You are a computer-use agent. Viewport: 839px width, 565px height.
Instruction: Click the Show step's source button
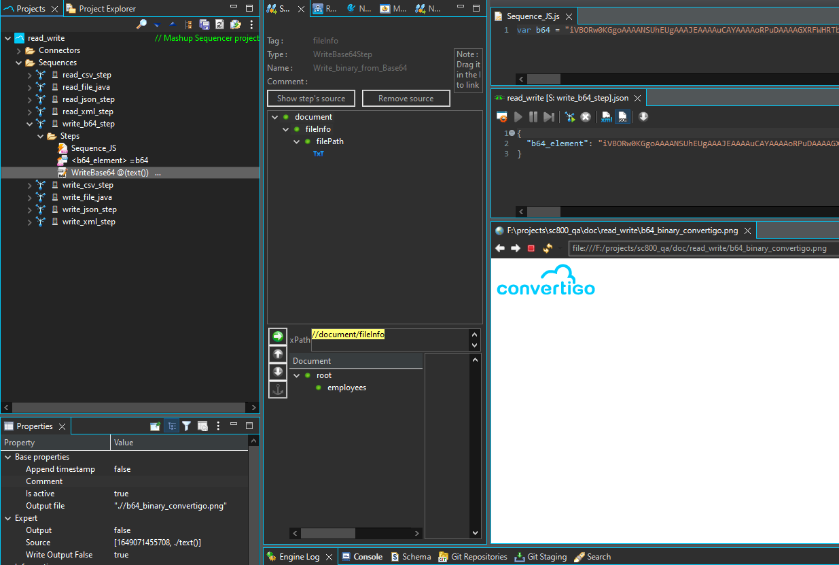click(311, 99)
